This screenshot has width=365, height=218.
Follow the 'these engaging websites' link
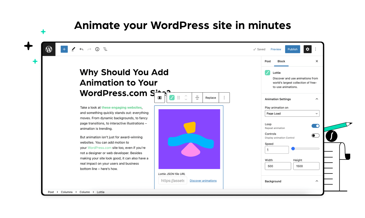pos(122,108)
